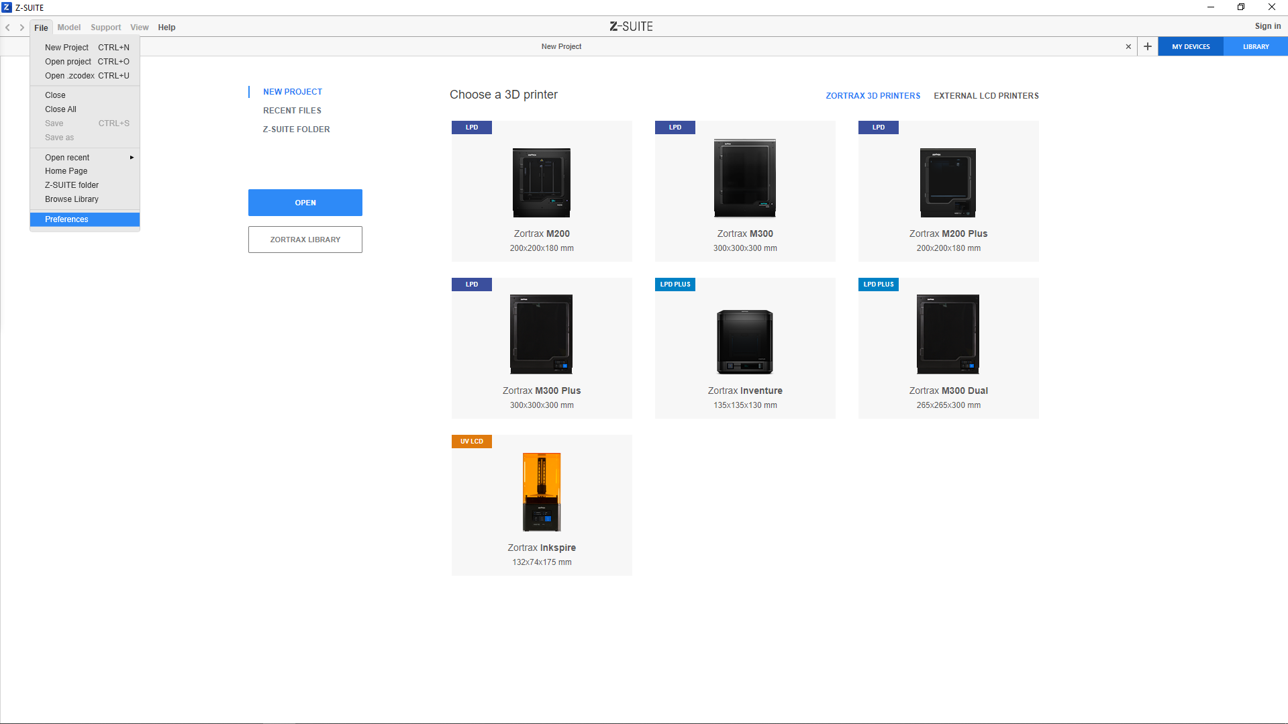Click the LPD PLUS badge on Inventure card
Image resolution: width=1288 pixels, height=724 pixels.
point(675,285)
